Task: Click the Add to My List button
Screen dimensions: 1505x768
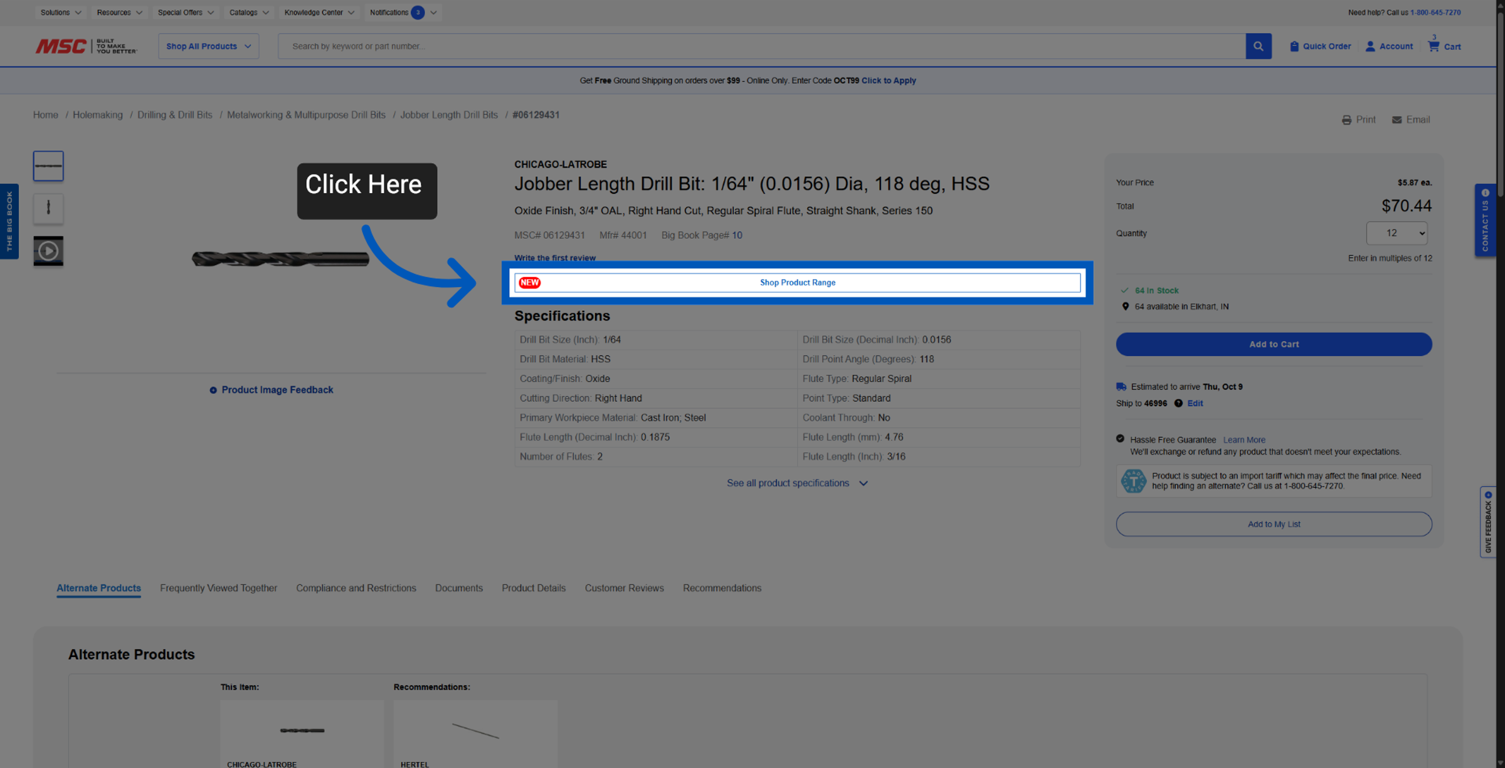Action: pyautogui.click(x=1274, y=524)
